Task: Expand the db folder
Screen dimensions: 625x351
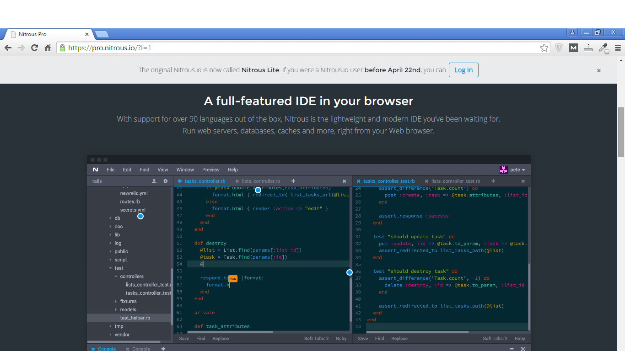Action: click(110, 218)
